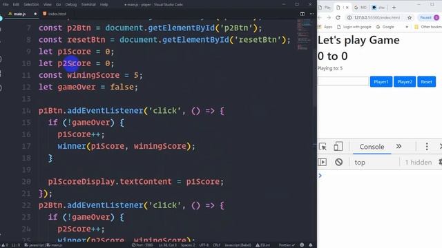The image size is (442, 248).
Task: Show more bookmarks with the chevron
Action: click(407, 27)
